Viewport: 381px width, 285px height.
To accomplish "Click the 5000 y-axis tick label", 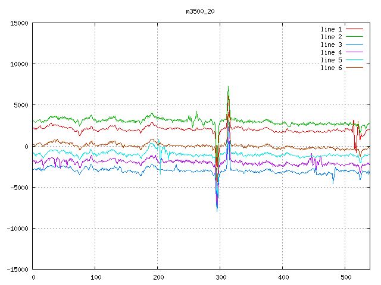I will tap(20, 105).
